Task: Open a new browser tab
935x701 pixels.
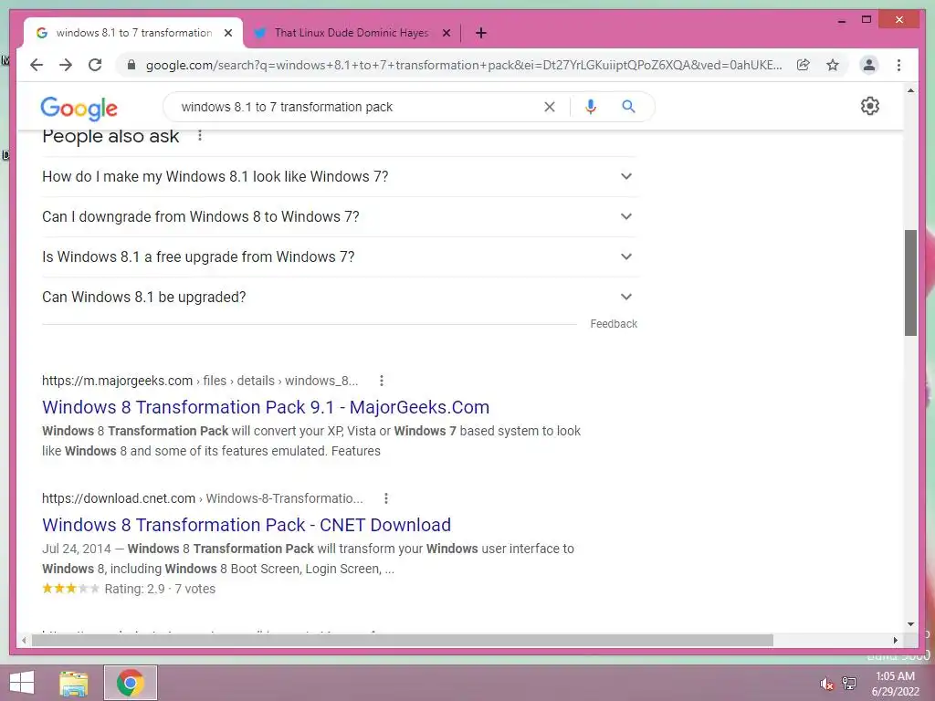Action: pos(481,33)
